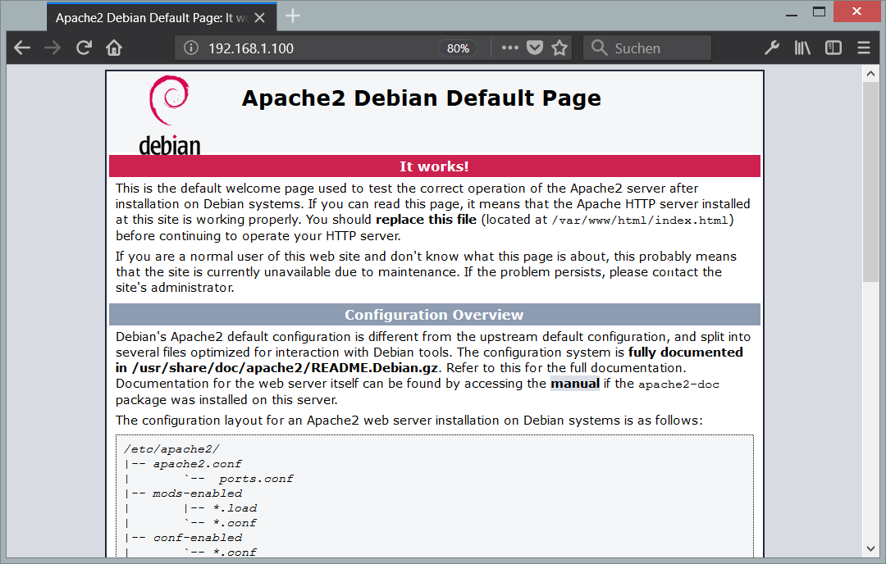The image size is (886, 564).
Task: Click the forward navigation arrow
Action: tap(53, 48)
